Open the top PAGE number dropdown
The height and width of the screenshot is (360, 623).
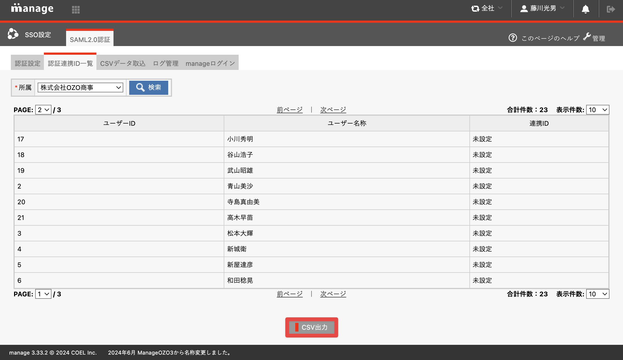(x=43, y=110)
